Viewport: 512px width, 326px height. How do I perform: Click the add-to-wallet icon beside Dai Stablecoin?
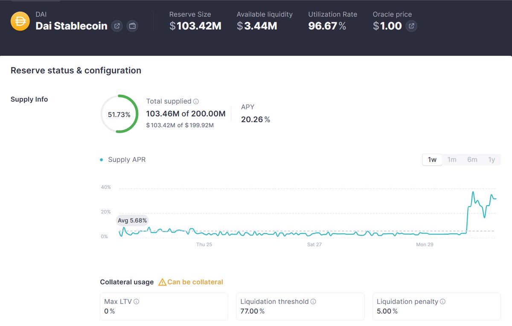pos(132,26)
